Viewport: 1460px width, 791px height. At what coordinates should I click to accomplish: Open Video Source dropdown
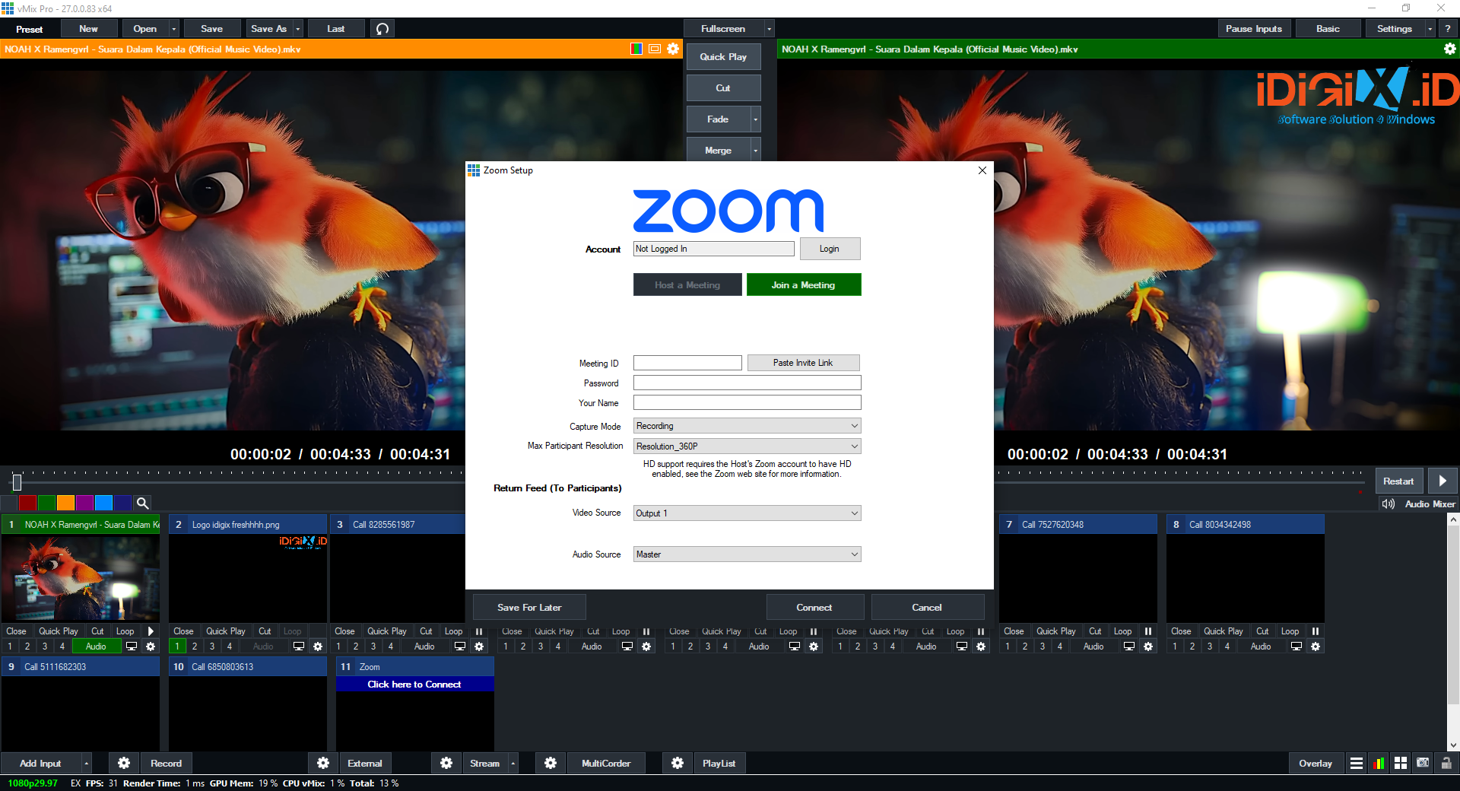pyautogui.click(x=747, y=513)
